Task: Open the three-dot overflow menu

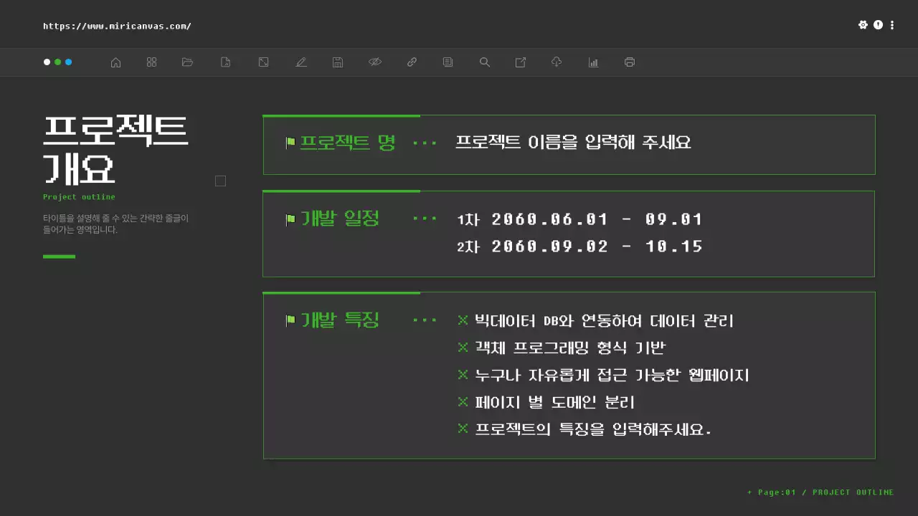Action: point(892,24)
